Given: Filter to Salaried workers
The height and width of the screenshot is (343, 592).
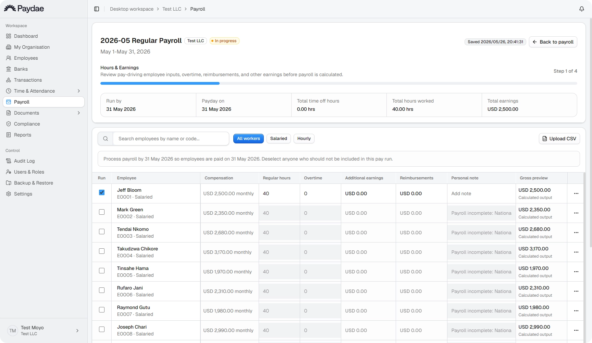Looking at the screenshot, I should [279, 139].
